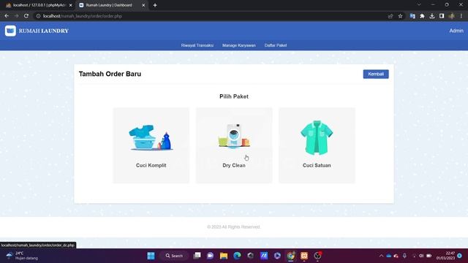Switch to Chrome on the taskbar

pos(291,256)
